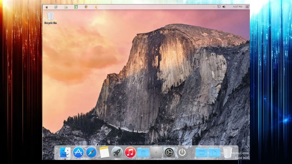The width and height of the screenshot is (292, 164).
Task: Open the Documents folder icon in dock
Action: pos(215,153)
